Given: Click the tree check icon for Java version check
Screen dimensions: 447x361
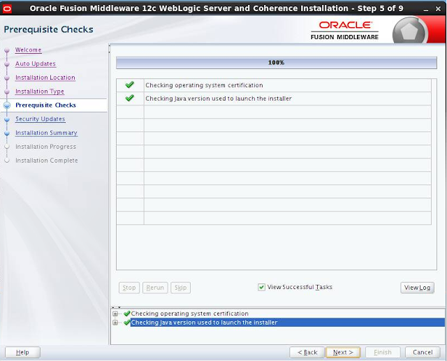Looking at the screenshot, I should pos(127,323).
